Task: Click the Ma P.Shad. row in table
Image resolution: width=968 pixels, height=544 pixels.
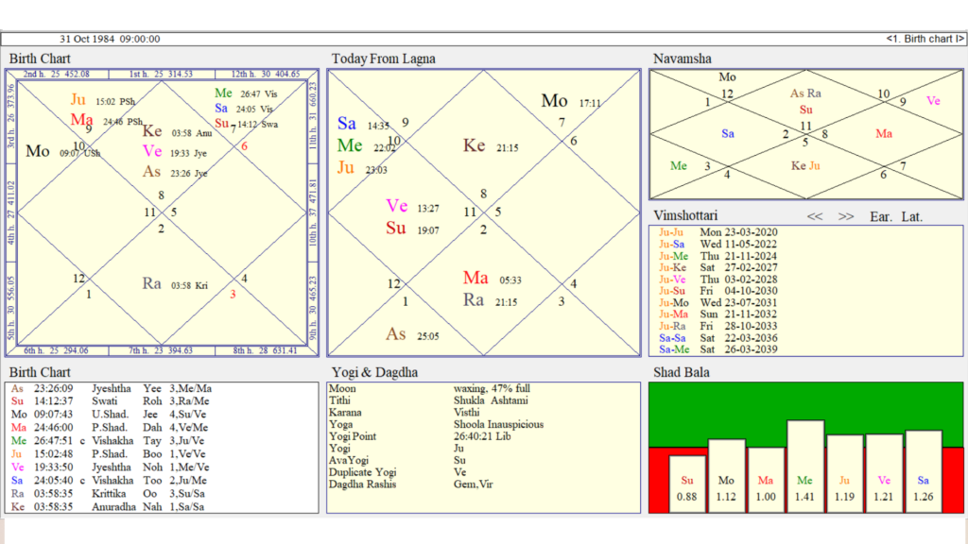Action: (x=110, y=428)
